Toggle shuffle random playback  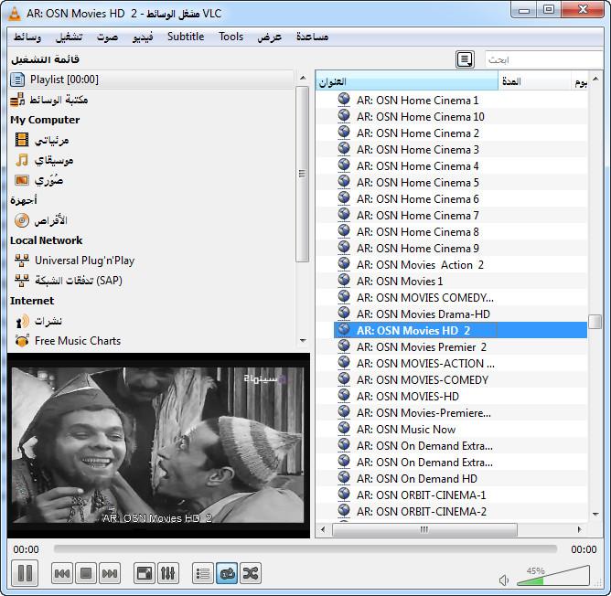point(251,573)
